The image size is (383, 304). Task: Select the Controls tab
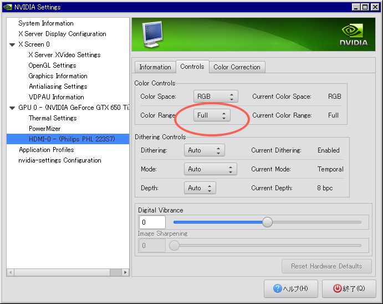click(192, 67)
